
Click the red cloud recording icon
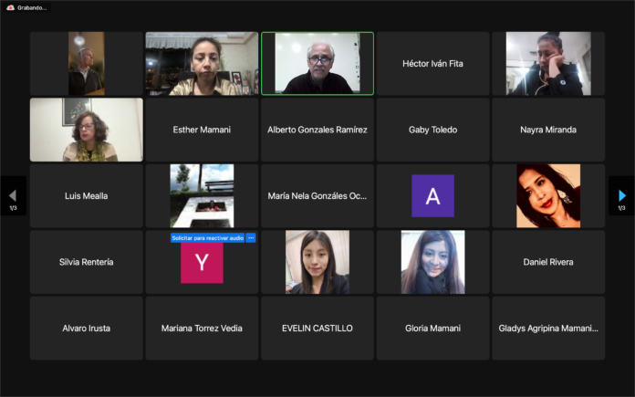(x=10, y=7)
